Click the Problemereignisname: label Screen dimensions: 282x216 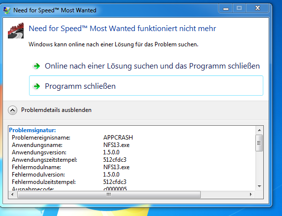41,138
